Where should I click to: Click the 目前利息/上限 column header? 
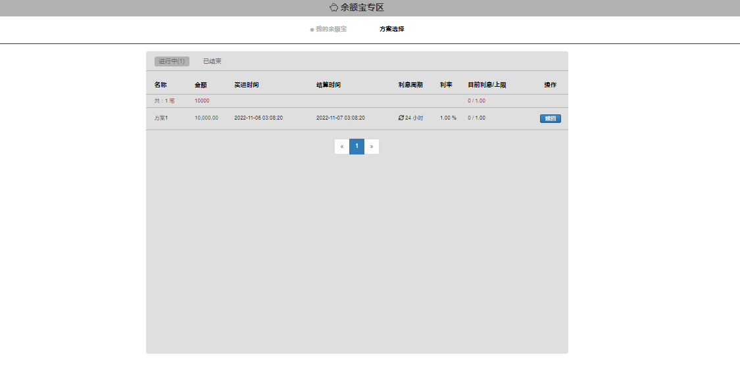coord(487,85)
